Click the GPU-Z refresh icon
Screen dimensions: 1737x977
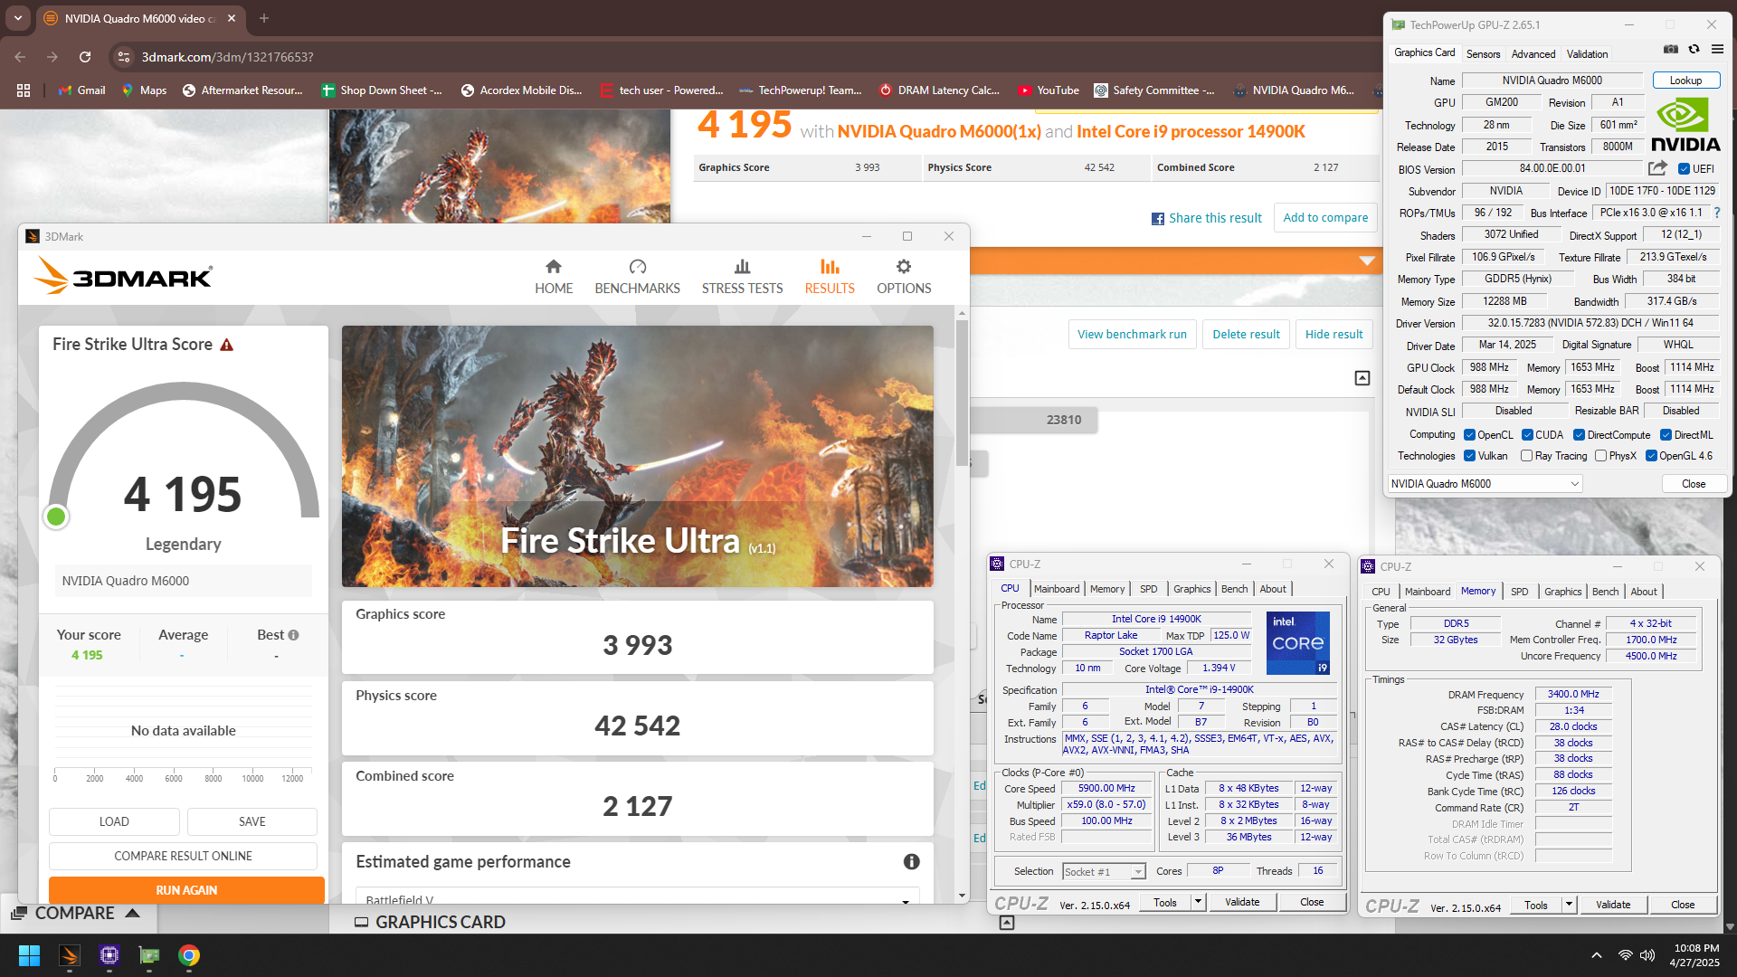pos(1694,49)
